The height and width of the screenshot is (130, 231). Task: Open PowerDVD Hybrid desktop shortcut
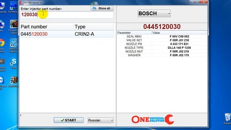13,27
